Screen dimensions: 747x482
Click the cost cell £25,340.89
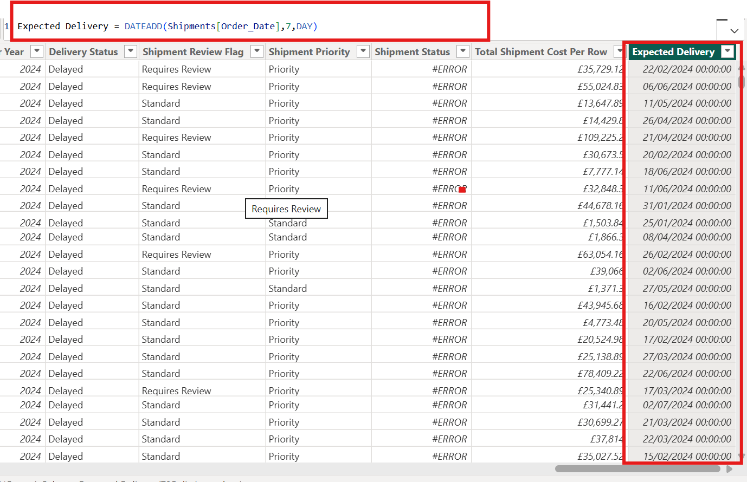tap(600, 390)
